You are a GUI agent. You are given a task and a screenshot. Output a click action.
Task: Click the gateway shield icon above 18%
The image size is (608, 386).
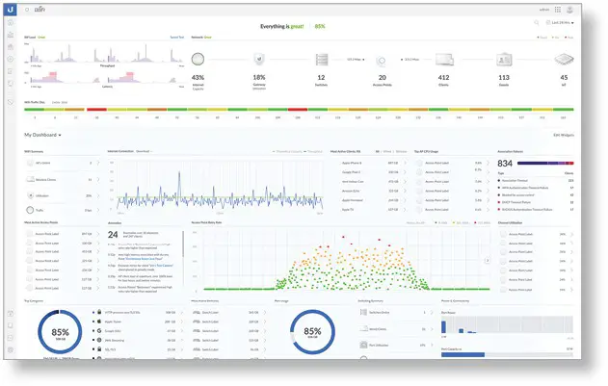point(259,60)
